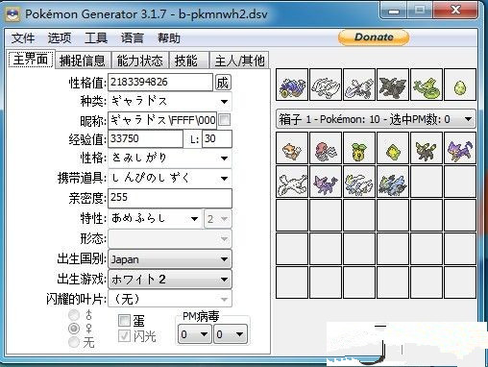Click the 亲密度 field showing 255
Viewport: 488px width, 367px height.
[170, 198]
